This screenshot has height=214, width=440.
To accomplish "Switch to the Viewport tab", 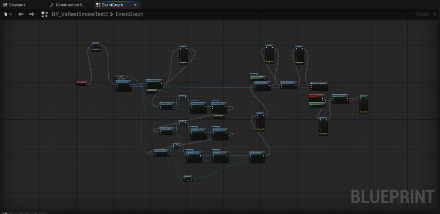I will coord(17,5).
